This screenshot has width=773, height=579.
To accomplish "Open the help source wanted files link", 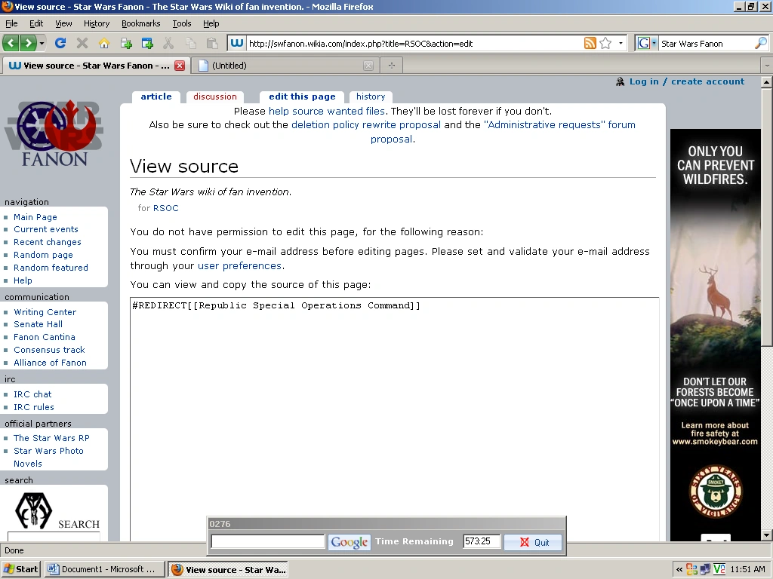I will tap(326, 112).
